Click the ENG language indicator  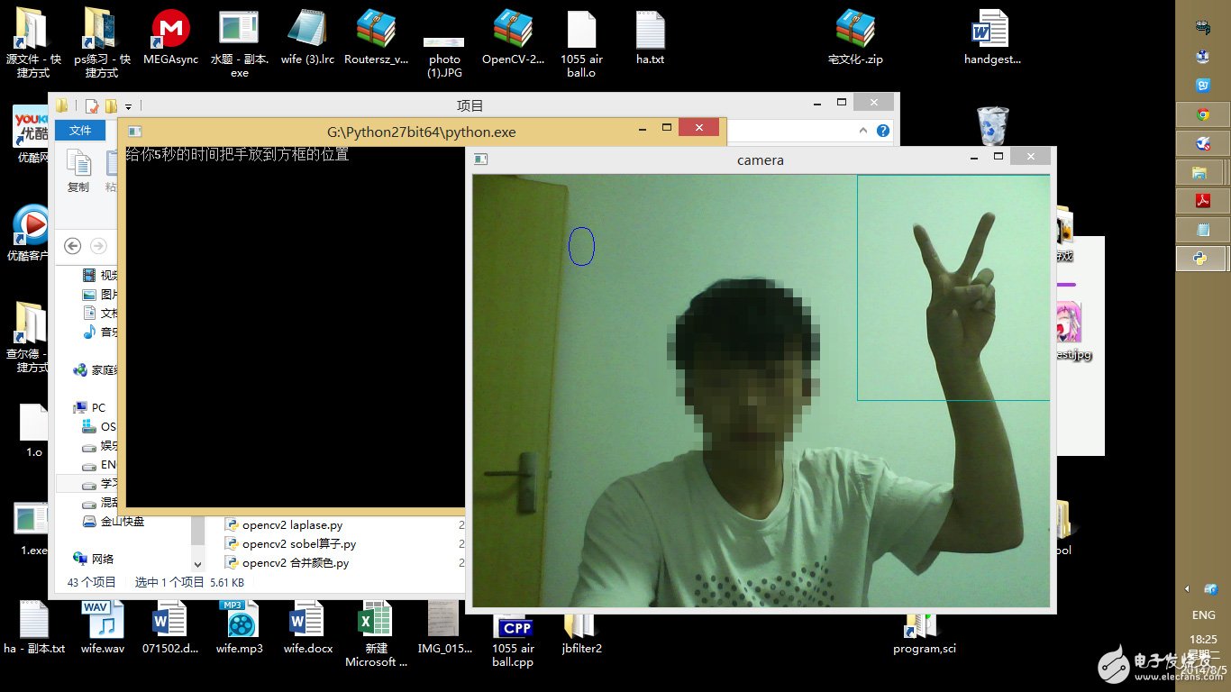pyautogui.click(x=1203, y=615)
